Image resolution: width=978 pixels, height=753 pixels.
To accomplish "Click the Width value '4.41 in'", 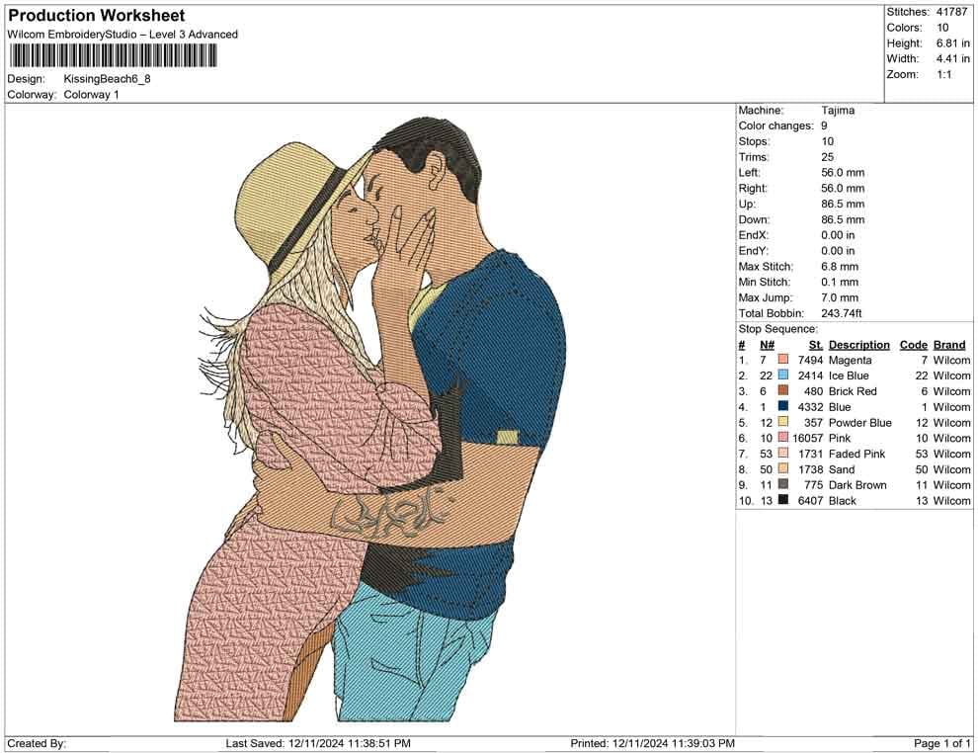I will tap(952, 58).
